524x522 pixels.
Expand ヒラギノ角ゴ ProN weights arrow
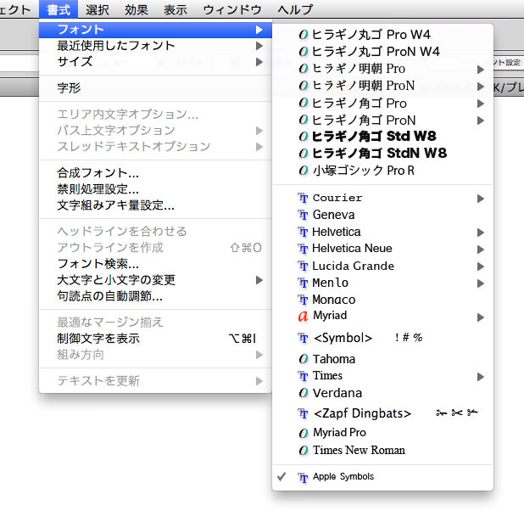tap(481, 121)
